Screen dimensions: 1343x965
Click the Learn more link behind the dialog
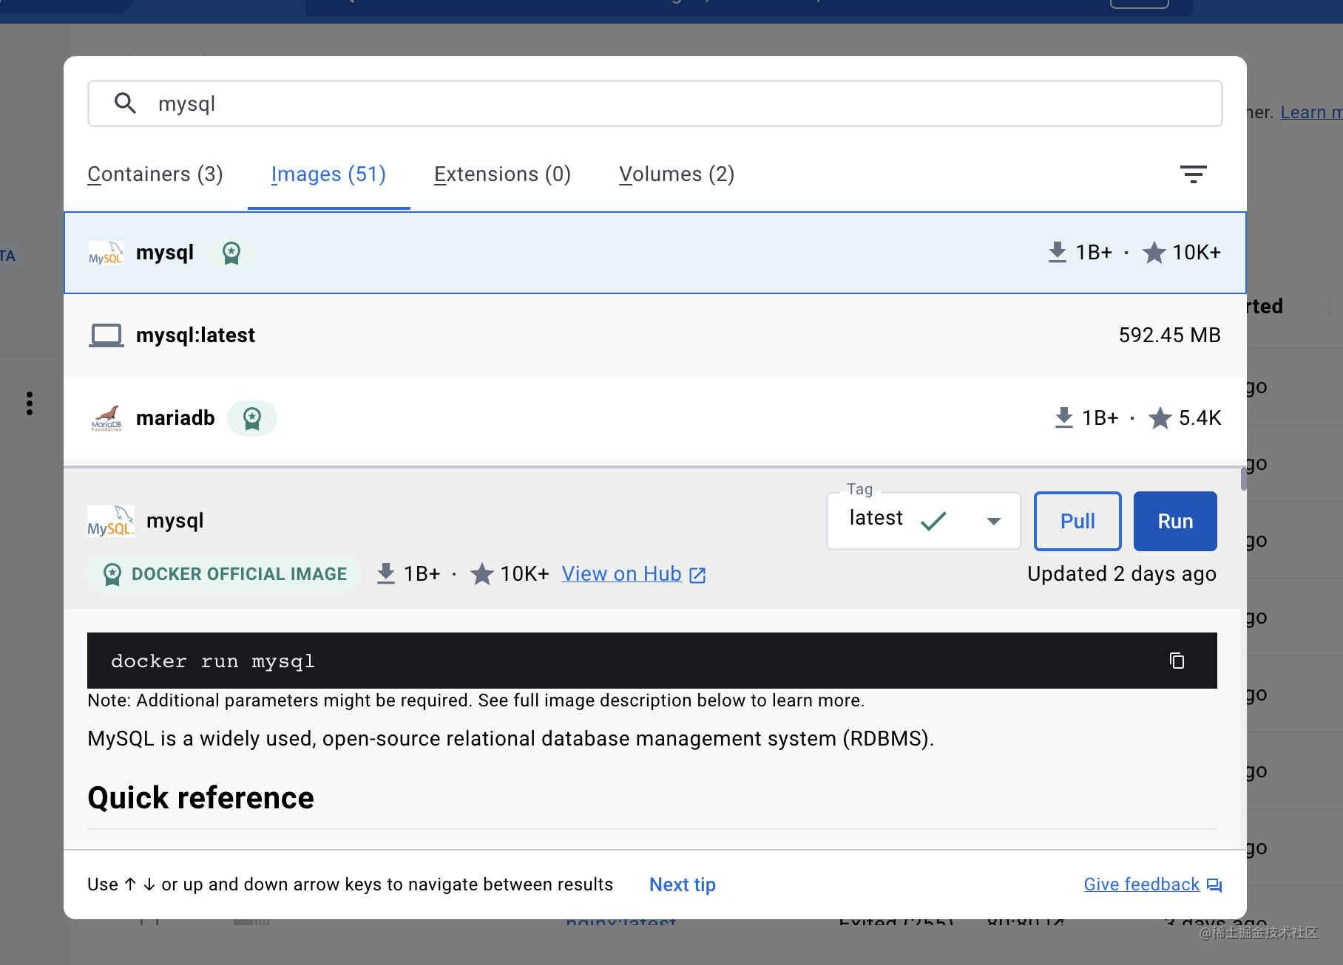click(1311, 112)
